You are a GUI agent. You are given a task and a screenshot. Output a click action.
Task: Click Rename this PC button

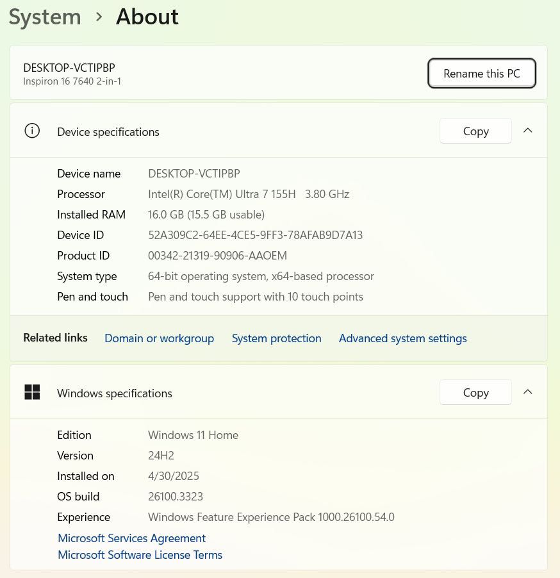click(x=481, y=73)
